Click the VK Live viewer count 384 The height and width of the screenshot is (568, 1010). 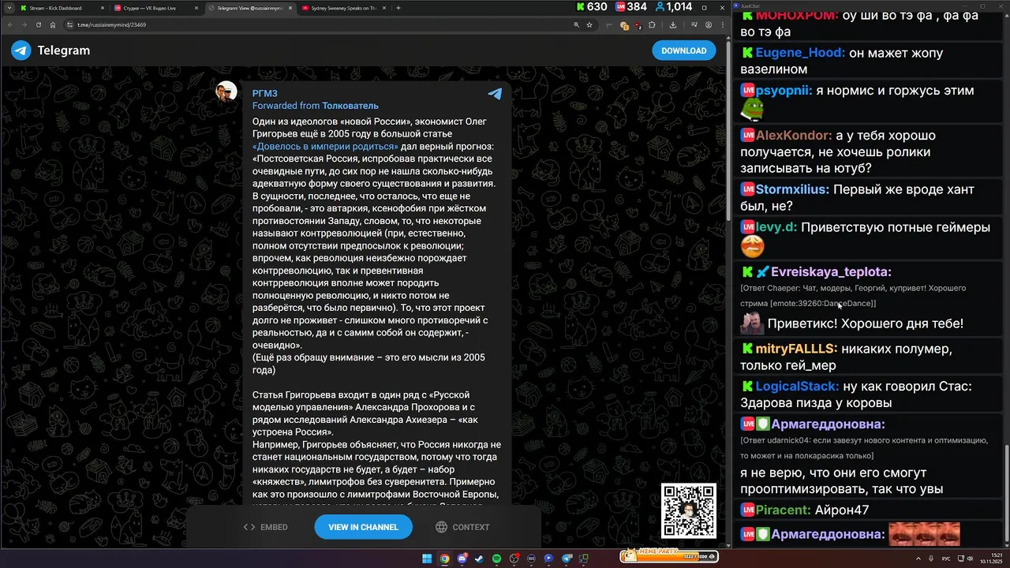[631, 7]
